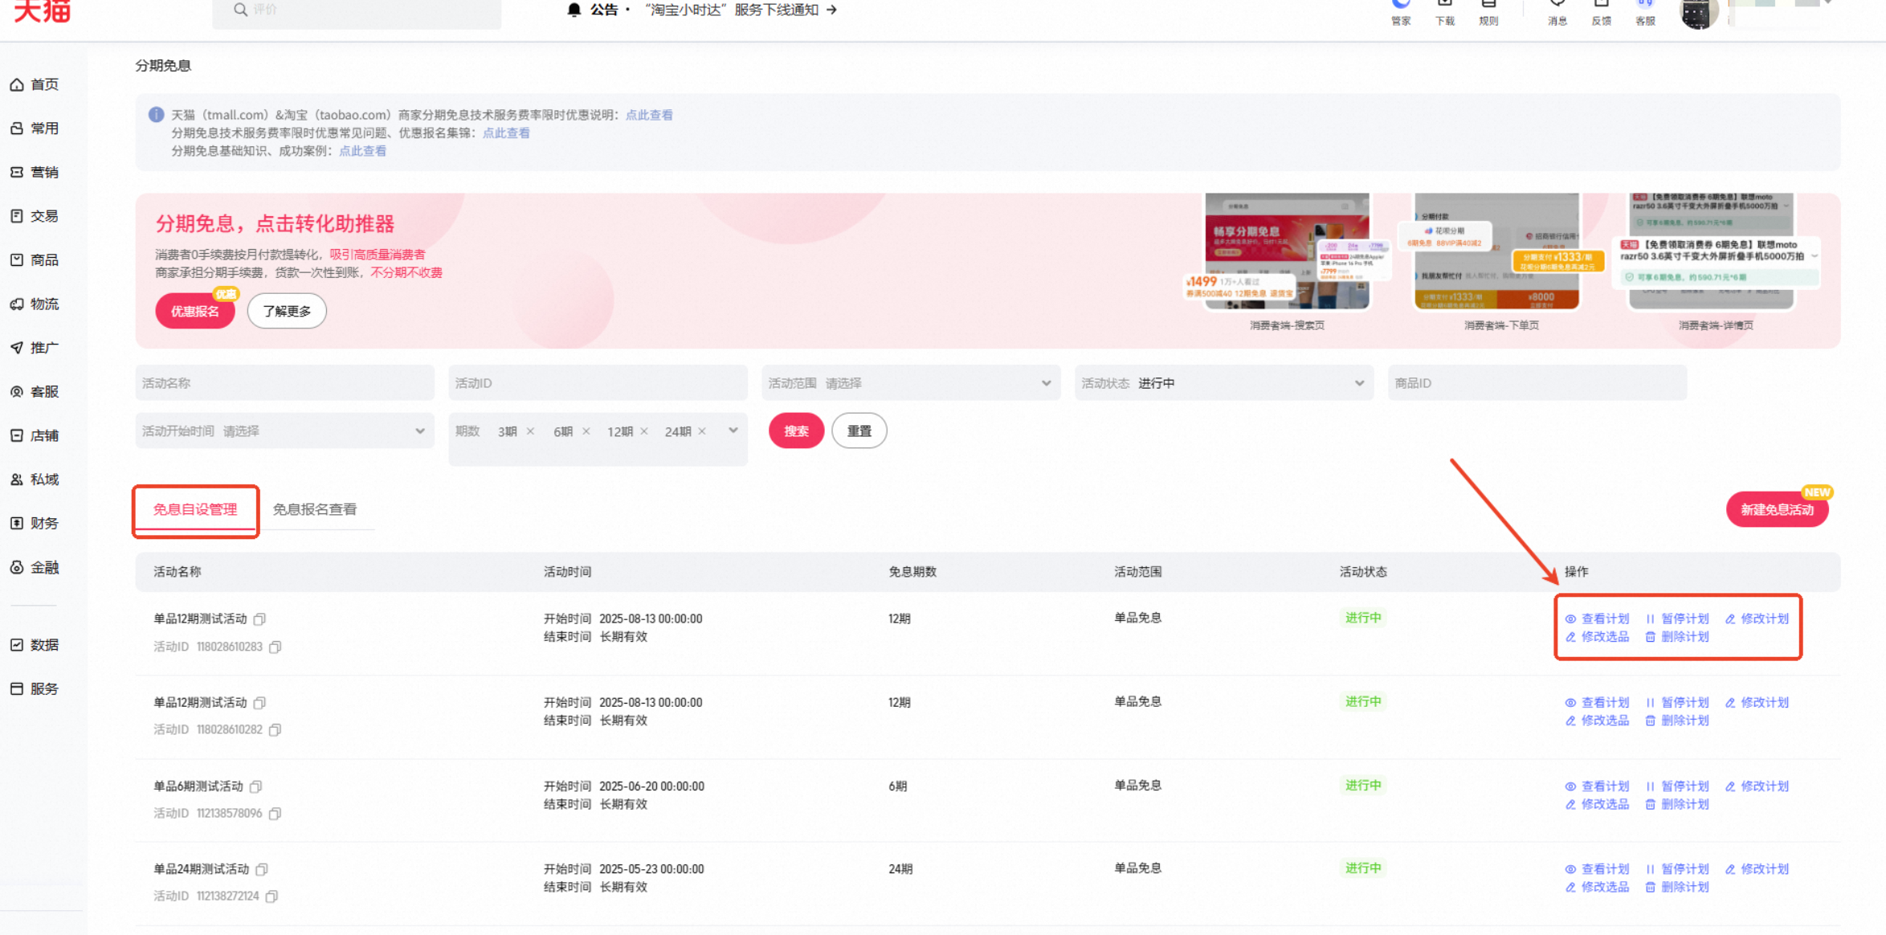Select 客服 in the left sidebar
Viewport: 1886px width, 935px height.
35,392
